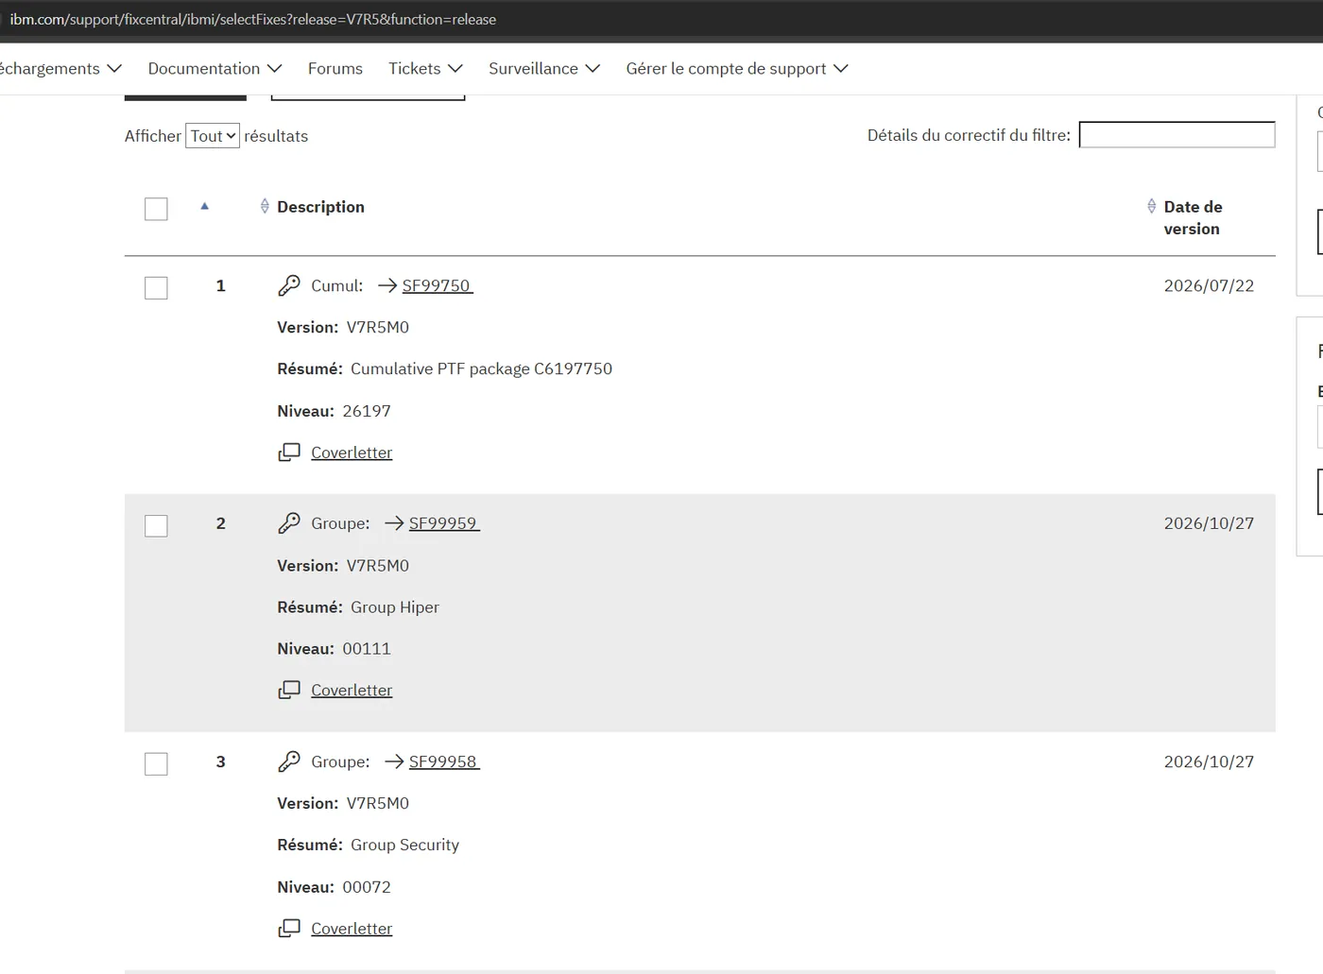Screen dimensions: 1323x974
Task: Click the arrow icon before SF99958
Action: [x=394, y=761]
